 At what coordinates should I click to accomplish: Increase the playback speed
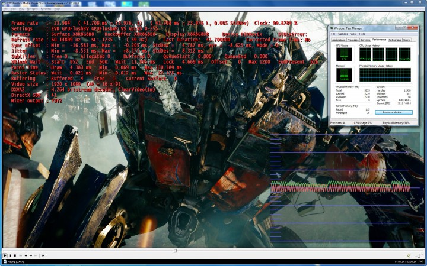click(x=31, y=255)
